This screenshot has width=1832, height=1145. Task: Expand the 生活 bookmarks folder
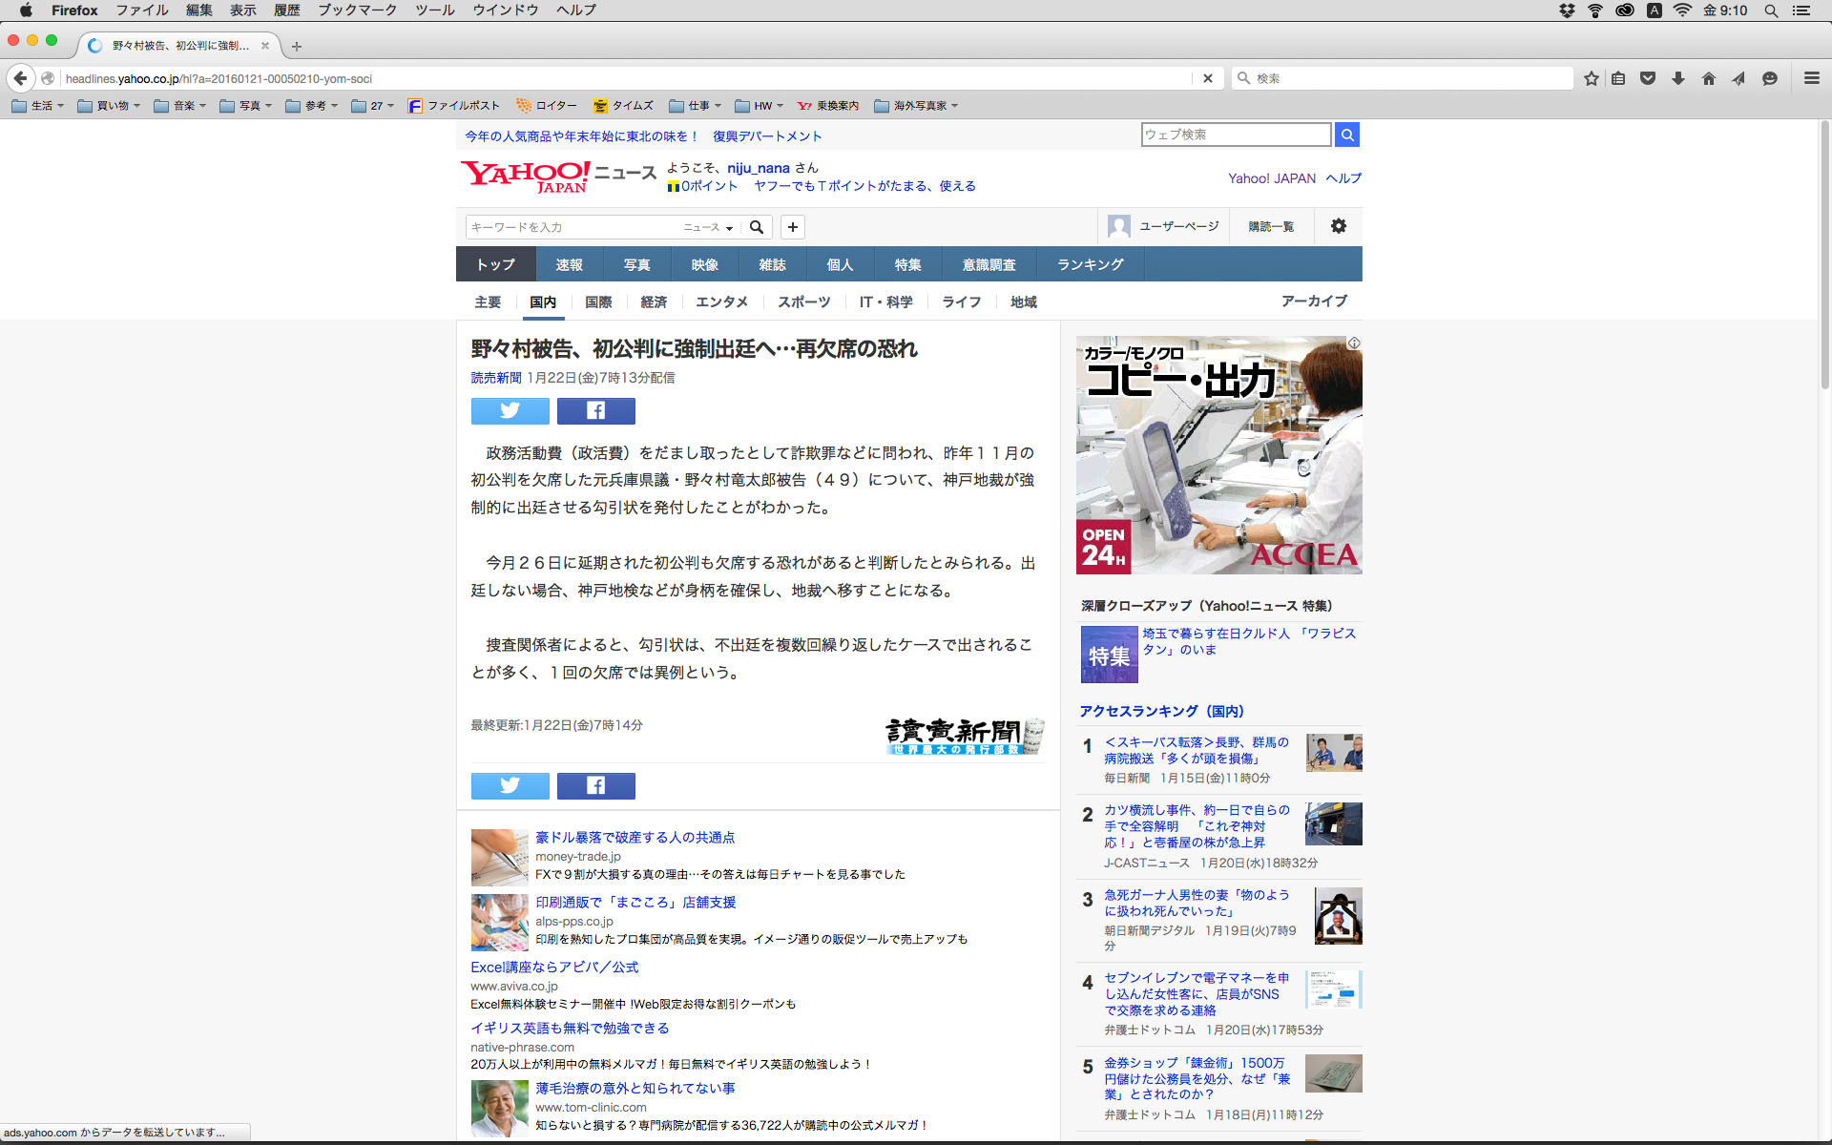(38, 106)
